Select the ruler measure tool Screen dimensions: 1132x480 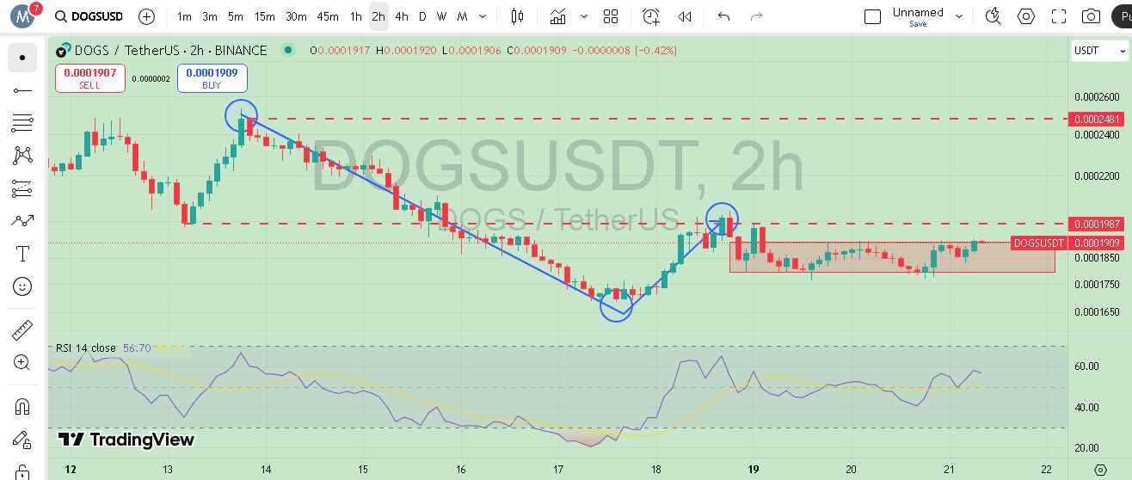pyautogui.click(x=22, y=329)
